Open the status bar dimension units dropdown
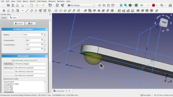The height and width of the screenshot is (97, 173). 163,95
